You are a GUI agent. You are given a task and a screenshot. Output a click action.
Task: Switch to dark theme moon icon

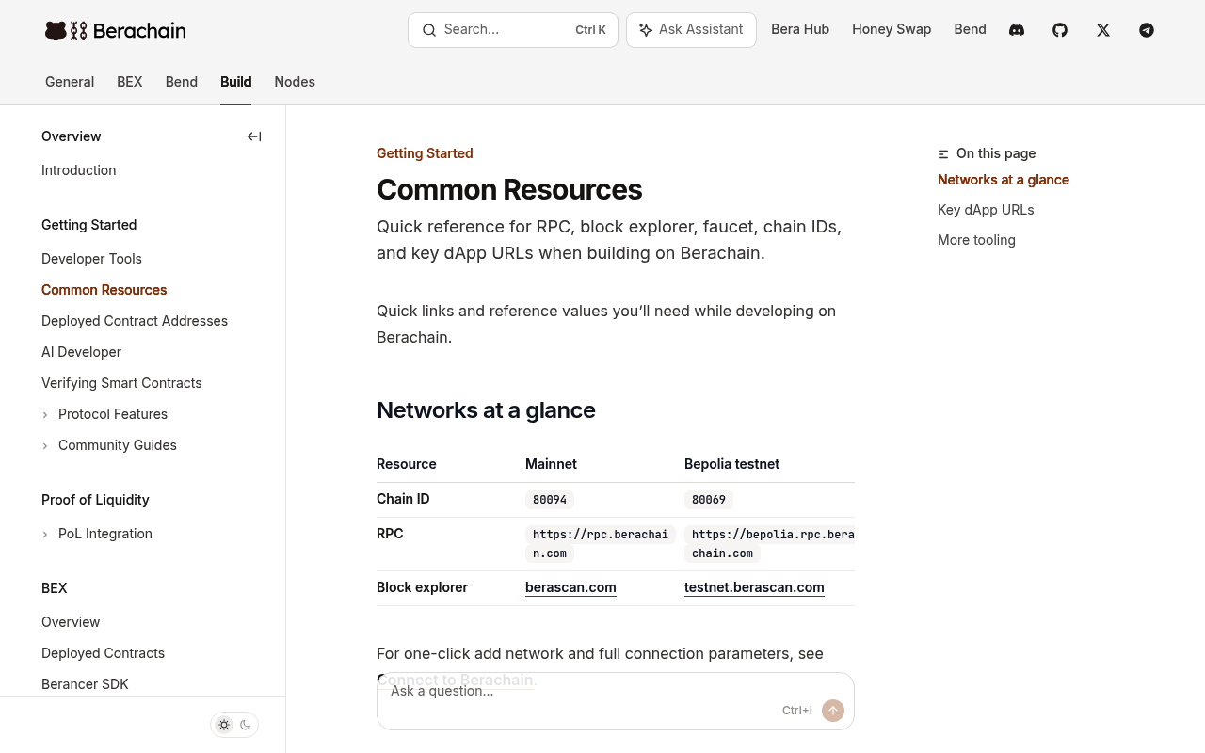point(246,725)
